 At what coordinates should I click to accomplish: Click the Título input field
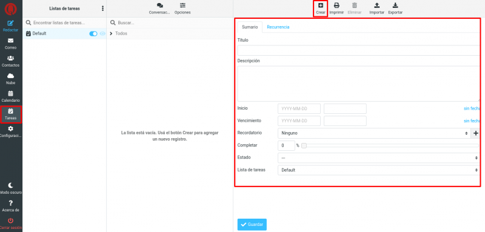(x=359, y=50)
